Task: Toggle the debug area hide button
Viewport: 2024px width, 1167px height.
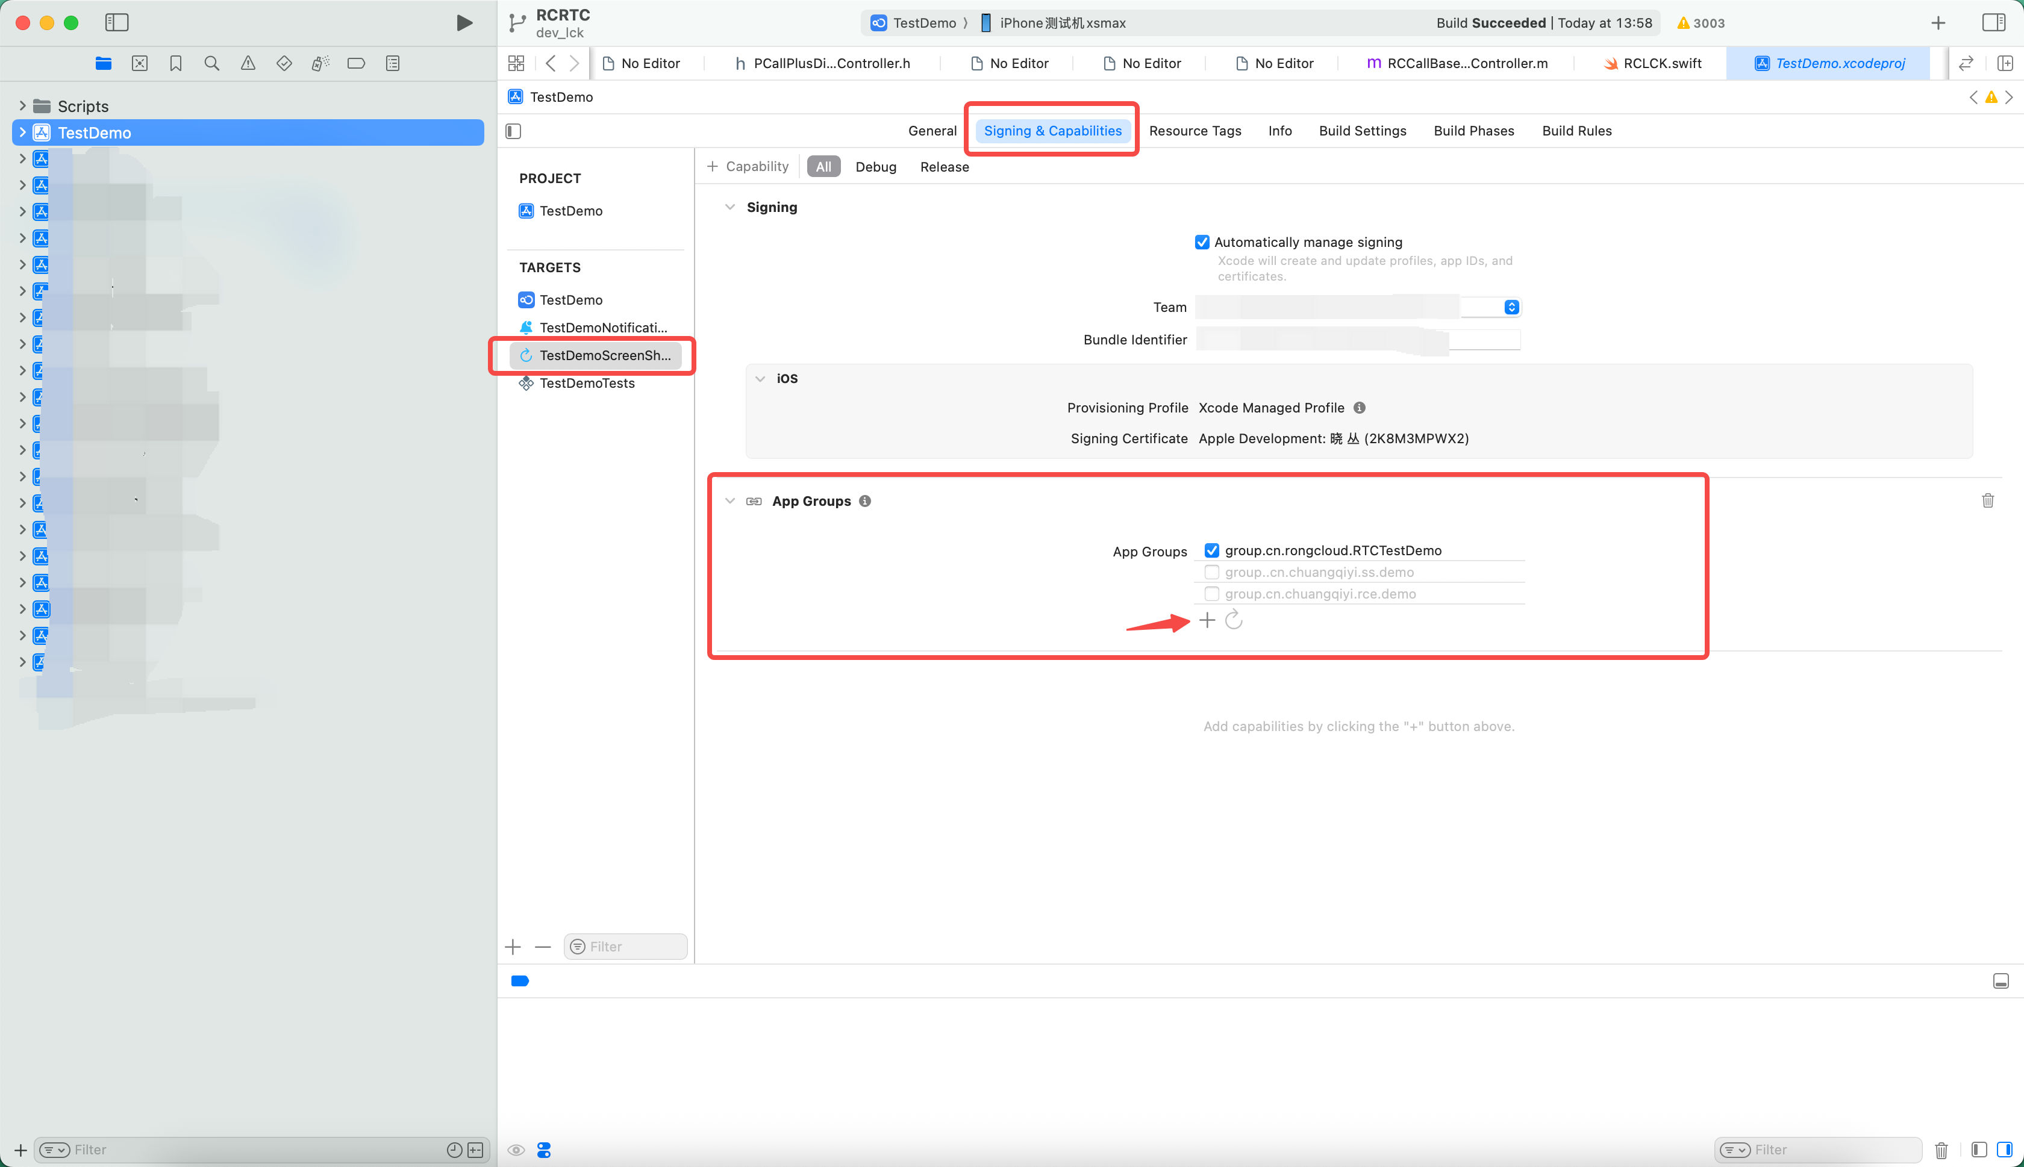Action: [2001, 981]
